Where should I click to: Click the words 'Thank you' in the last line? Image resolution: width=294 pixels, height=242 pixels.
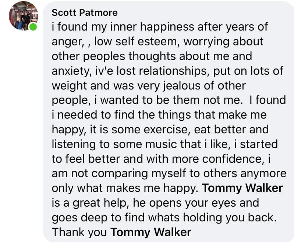79,232
